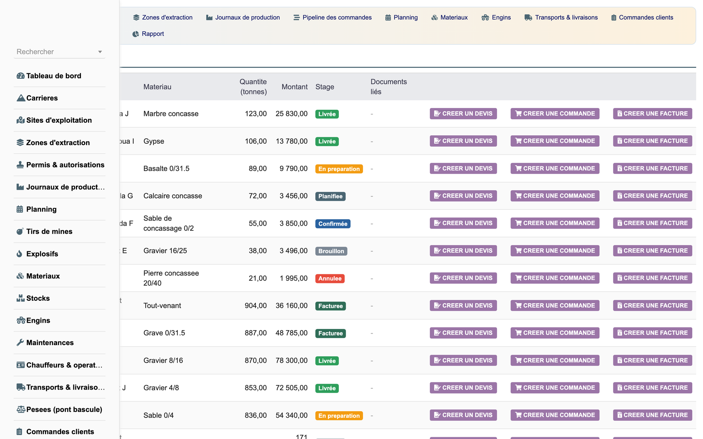
Task: Click the Rechercher search field
Action: pyautogui.click(x=60, y=52)
